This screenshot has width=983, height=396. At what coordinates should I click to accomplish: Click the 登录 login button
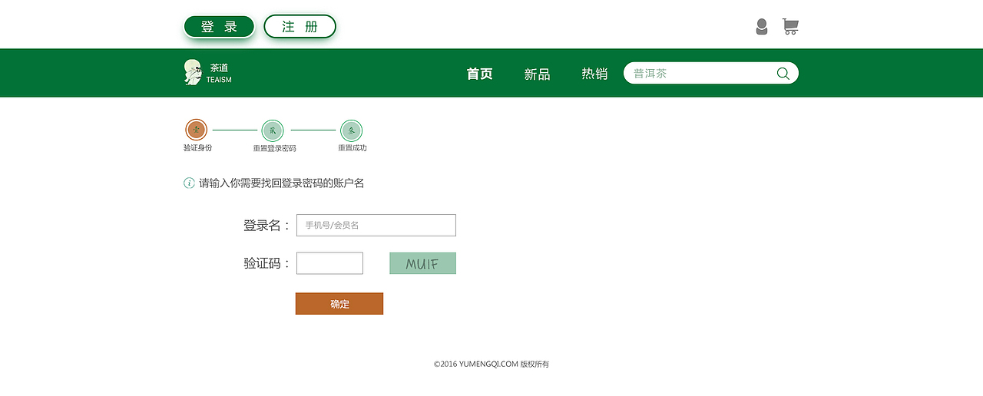[x=219, y=27]
